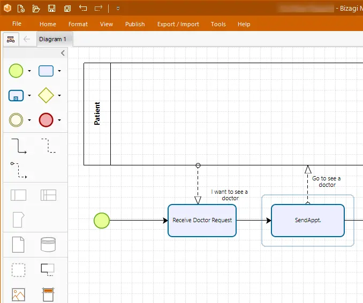This screenshot has height=303, width=363.
Task: Open the quick access toolbar customize dropdown
Action: click(x=118, y=9)
